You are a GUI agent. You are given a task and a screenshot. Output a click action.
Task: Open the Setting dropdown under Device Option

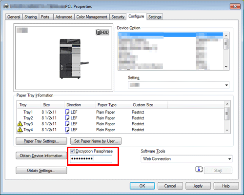179,85
